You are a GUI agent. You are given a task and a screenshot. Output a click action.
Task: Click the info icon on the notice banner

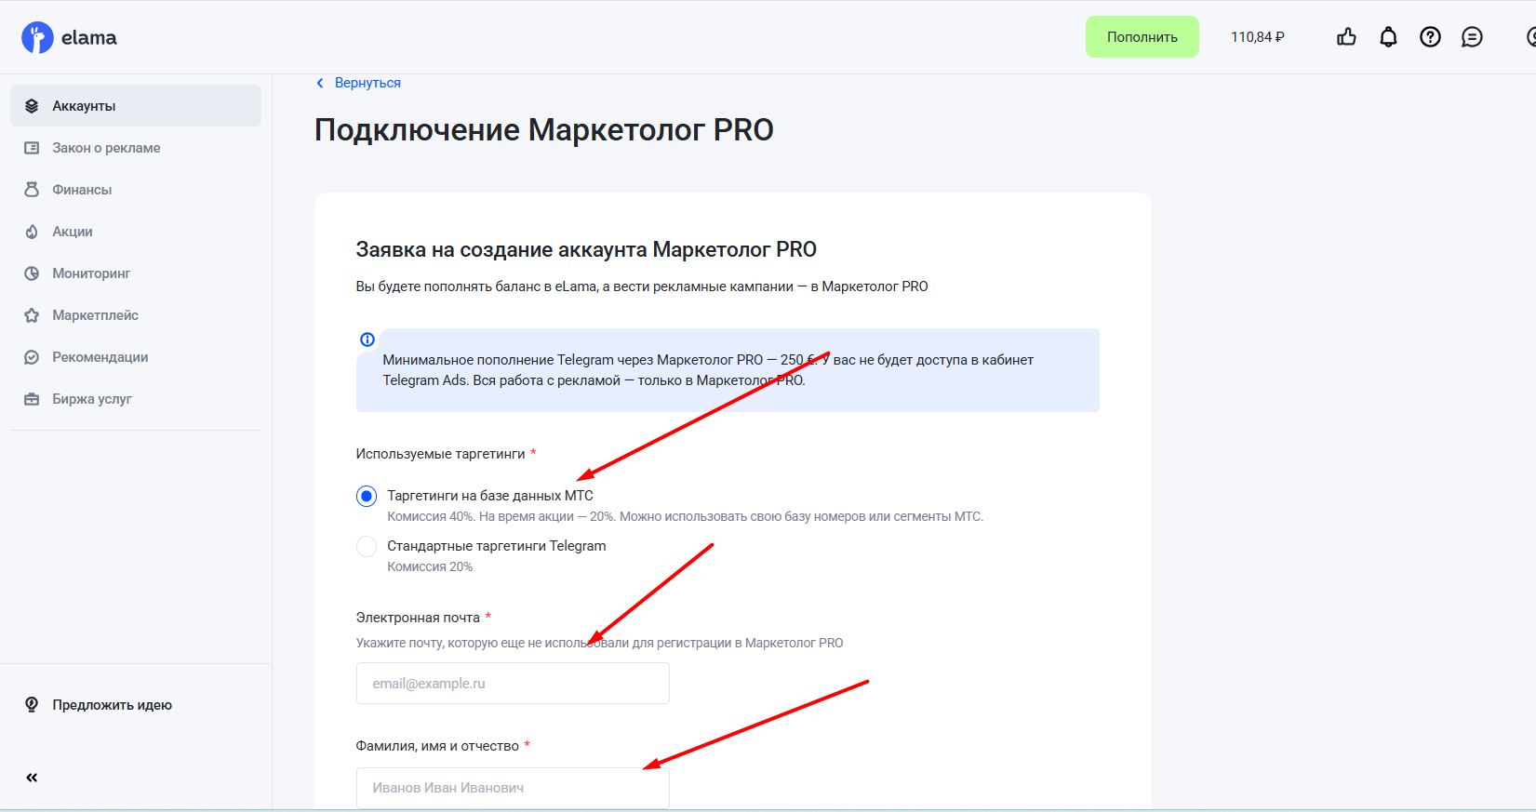point(367,339)
